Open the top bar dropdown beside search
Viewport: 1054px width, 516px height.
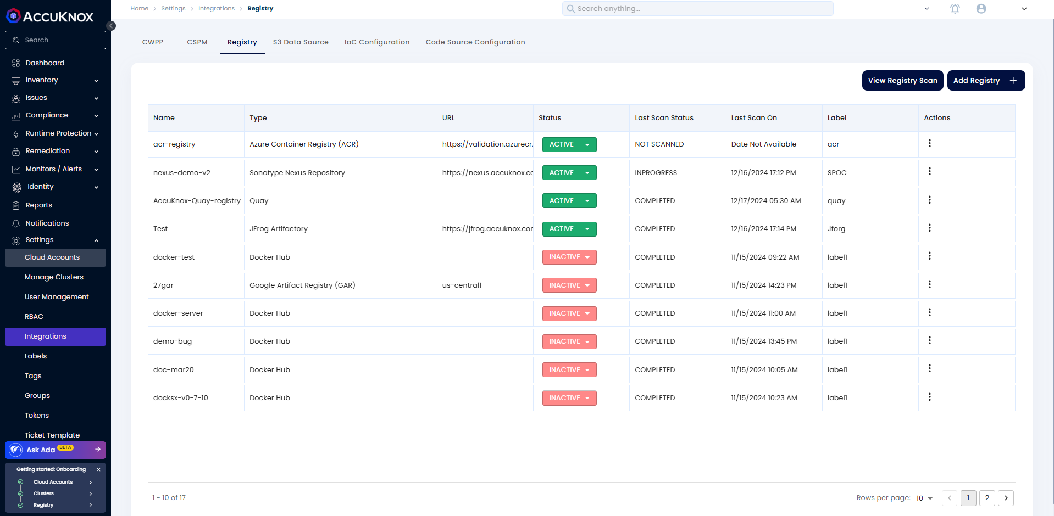coord(927,9)
